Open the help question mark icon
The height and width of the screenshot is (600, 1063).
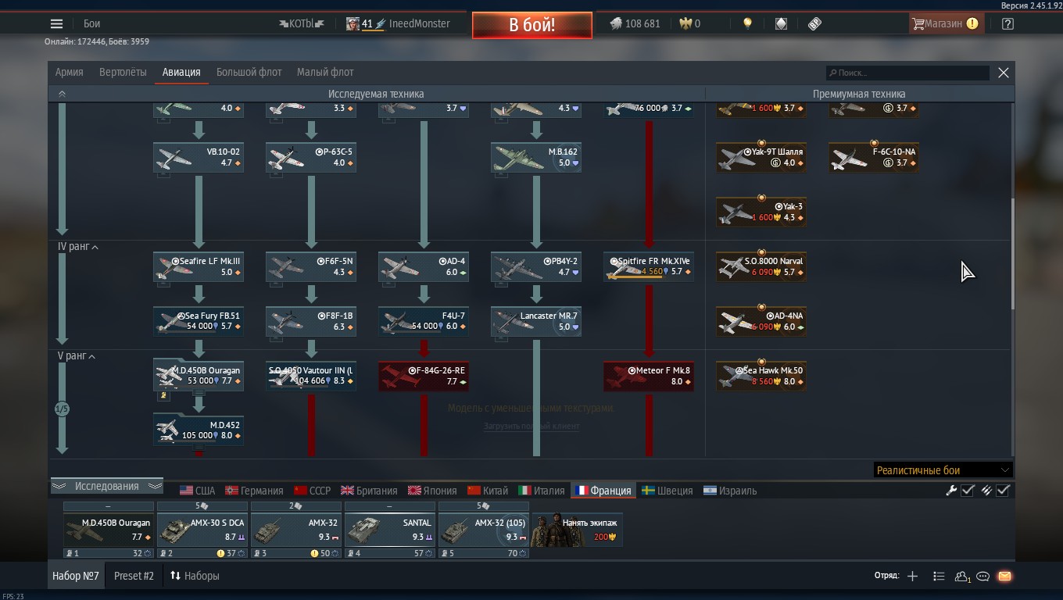(x=1008, y=23)
